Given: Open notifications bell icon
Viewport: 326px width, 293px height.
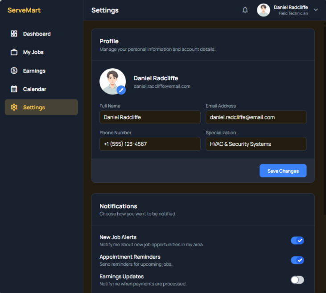Looking at the screenshot, I should tap(245, 10).
